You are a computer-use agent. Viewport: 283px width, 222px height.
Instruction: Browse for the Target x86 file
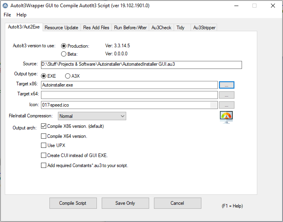pos(227,85)
